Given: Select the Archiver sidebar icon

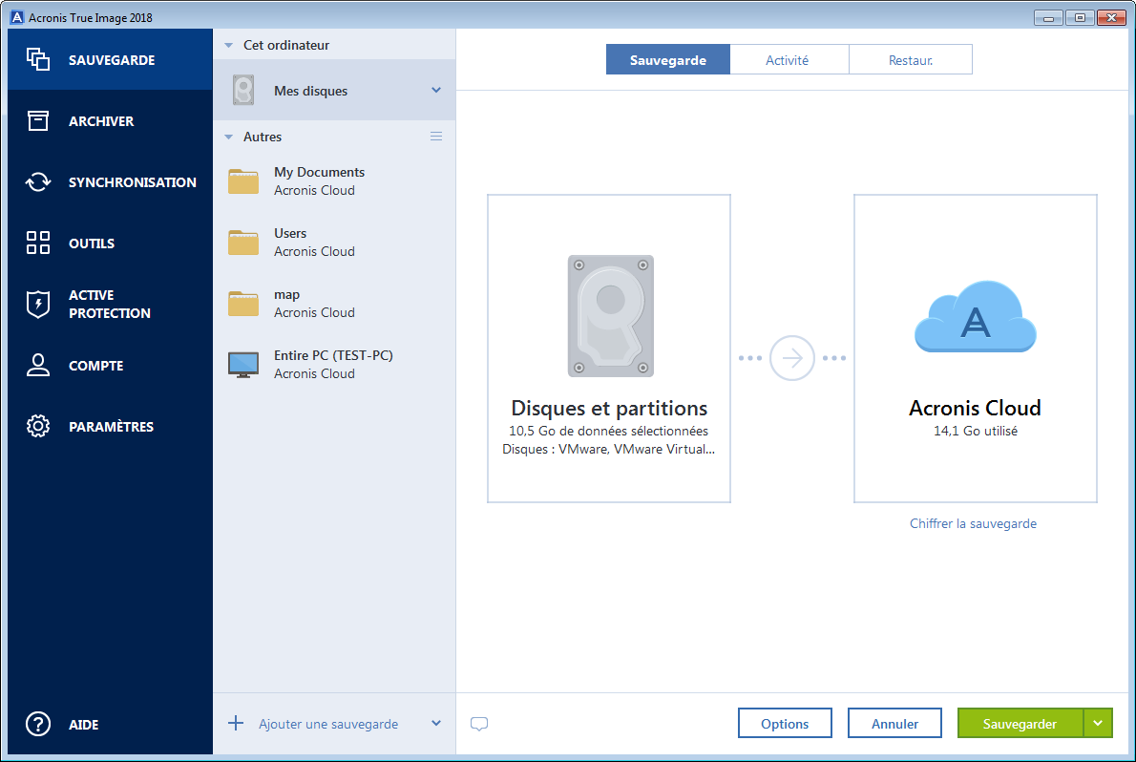Looking at the screenshot, I should [38, 120].
